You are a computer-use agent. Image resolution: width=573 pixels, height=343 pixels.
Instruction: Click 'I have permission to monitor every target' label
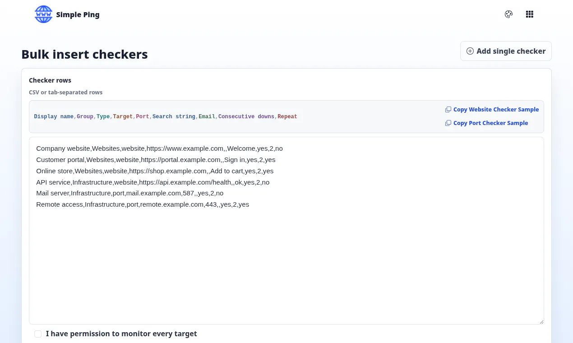coord(121,334)
